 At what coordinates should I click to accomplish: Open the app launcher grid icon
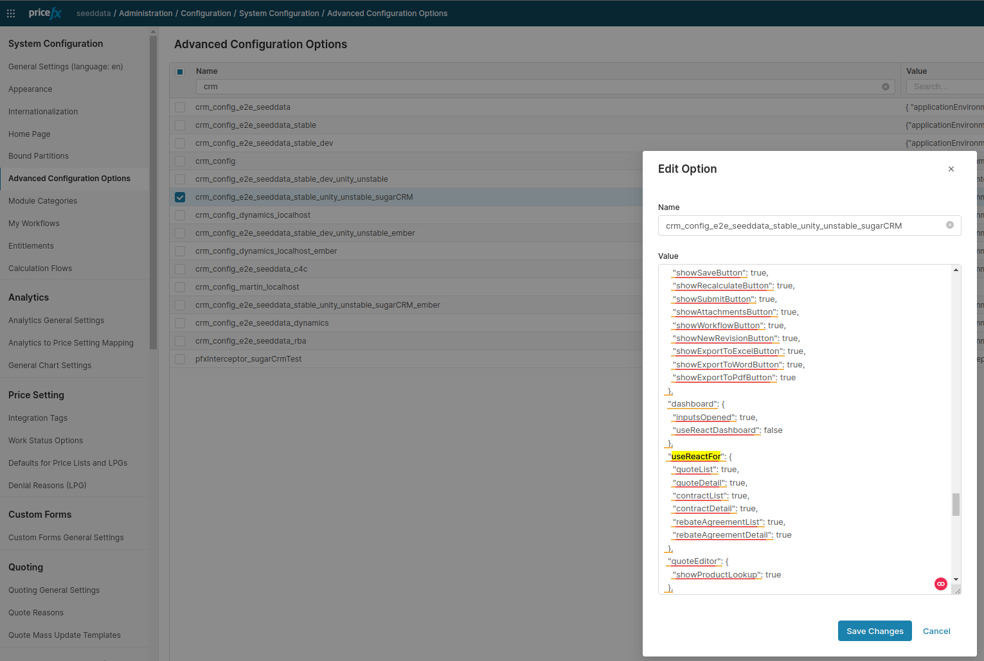pos(11,13)
